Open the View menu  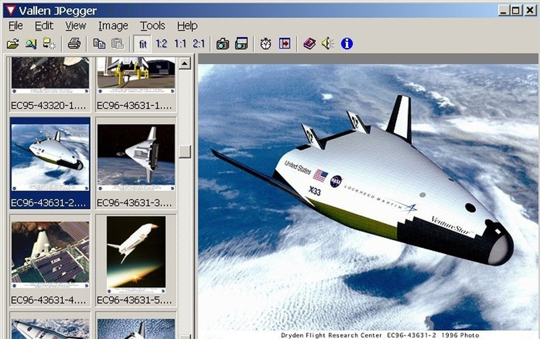click(76, 26)
